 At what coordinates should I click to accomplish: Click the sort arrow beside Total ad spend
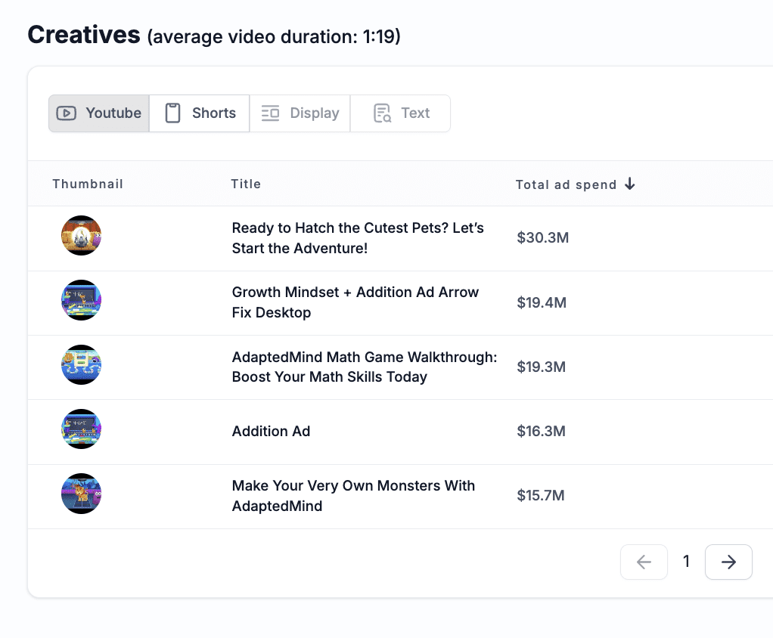click(x=630, y=184)
